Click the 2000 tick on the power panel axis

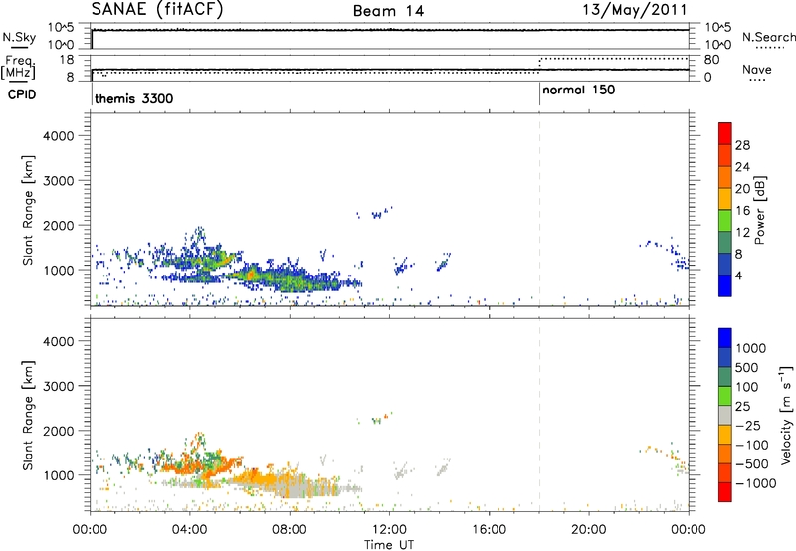coord(59,225)
